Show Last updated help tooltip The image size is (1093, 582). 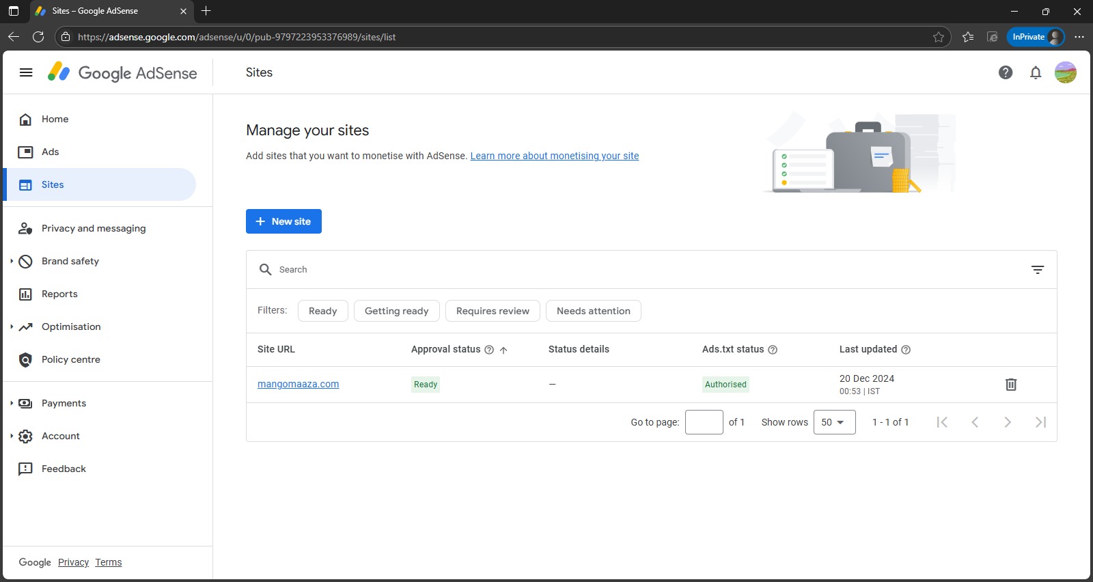point(906,350)
